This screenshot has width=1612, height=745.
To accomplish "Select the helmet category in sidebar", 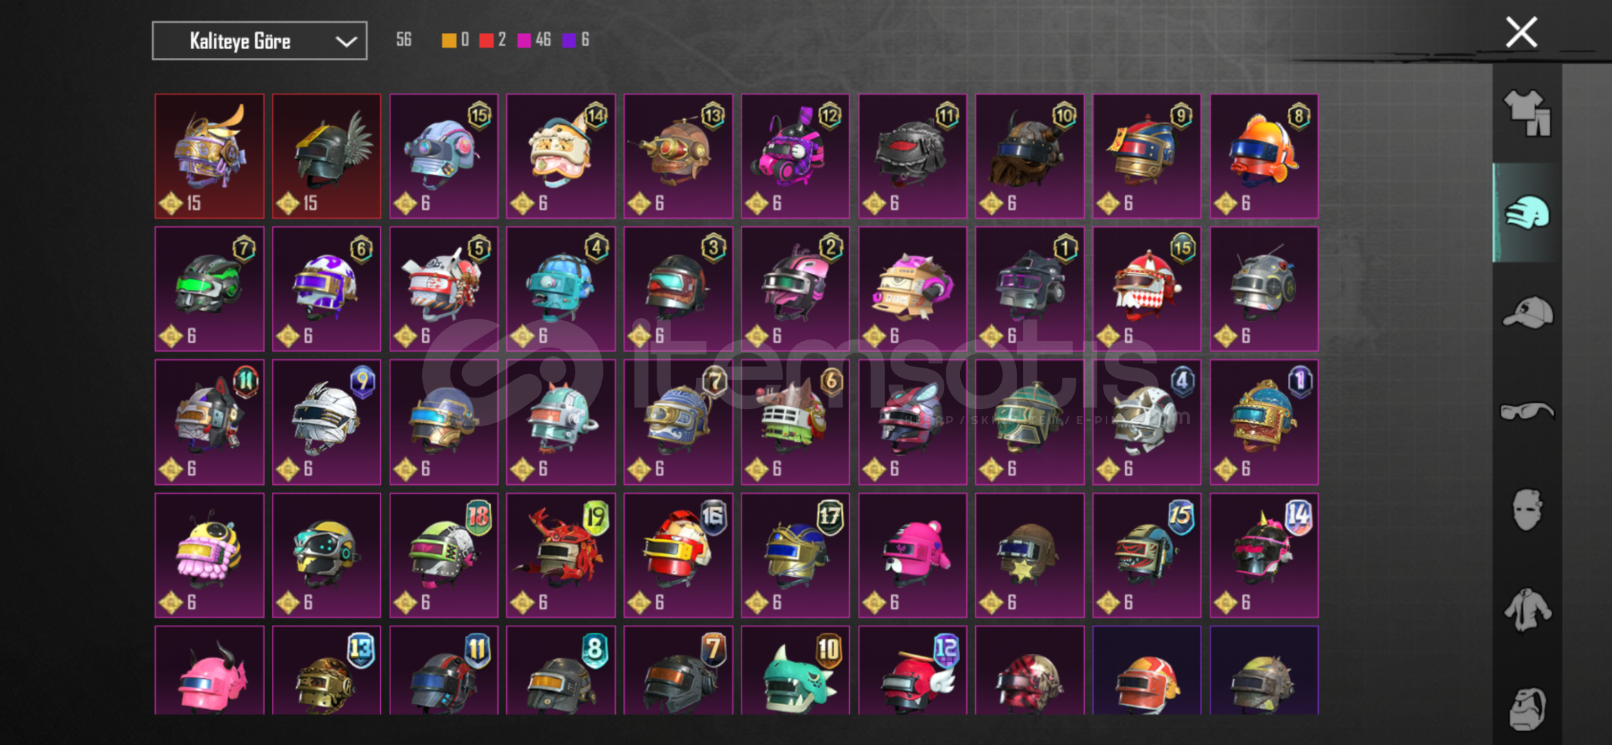I will click(1527, 212).
